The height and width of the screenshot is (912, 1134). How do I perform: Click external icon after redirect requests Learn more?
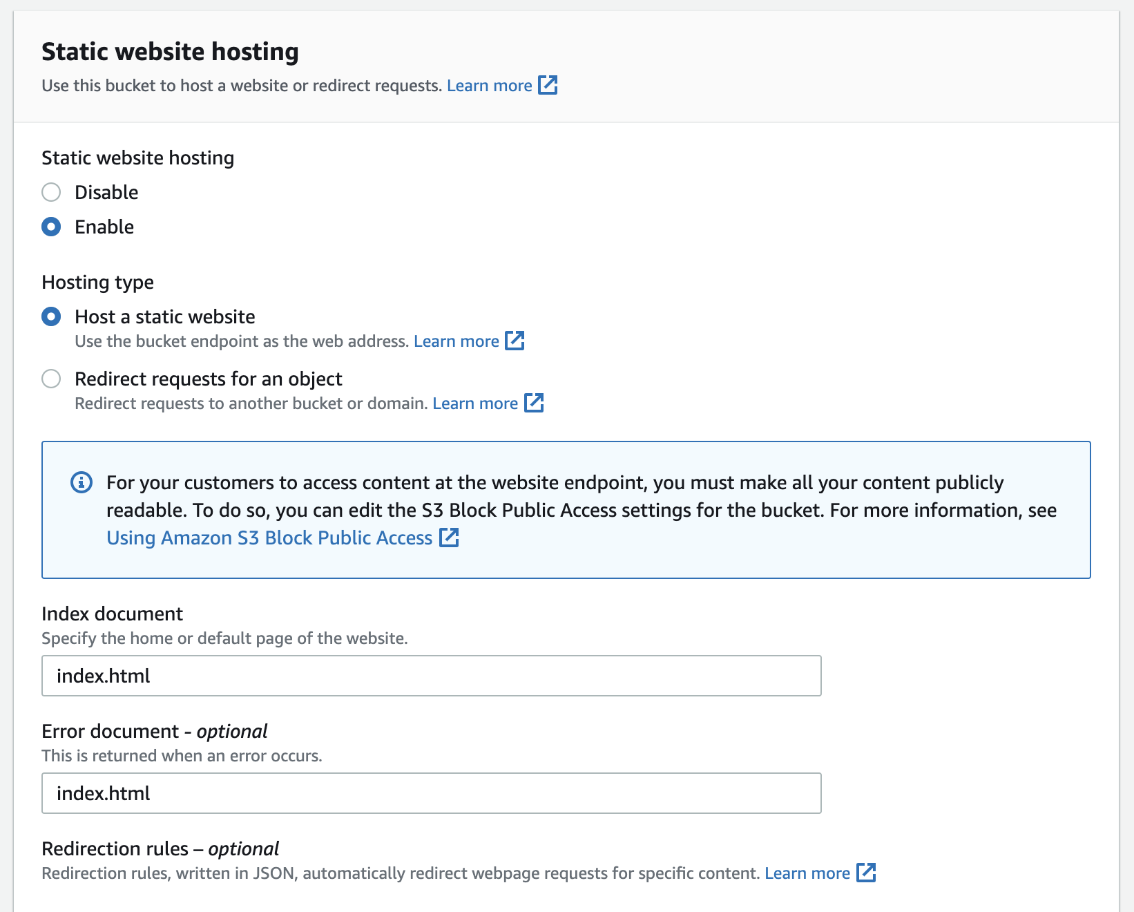tap(534, 403)
